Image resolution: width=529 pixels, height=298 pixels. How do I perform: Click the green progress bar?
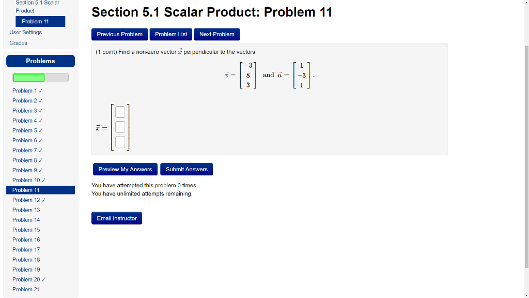point(28,78)
